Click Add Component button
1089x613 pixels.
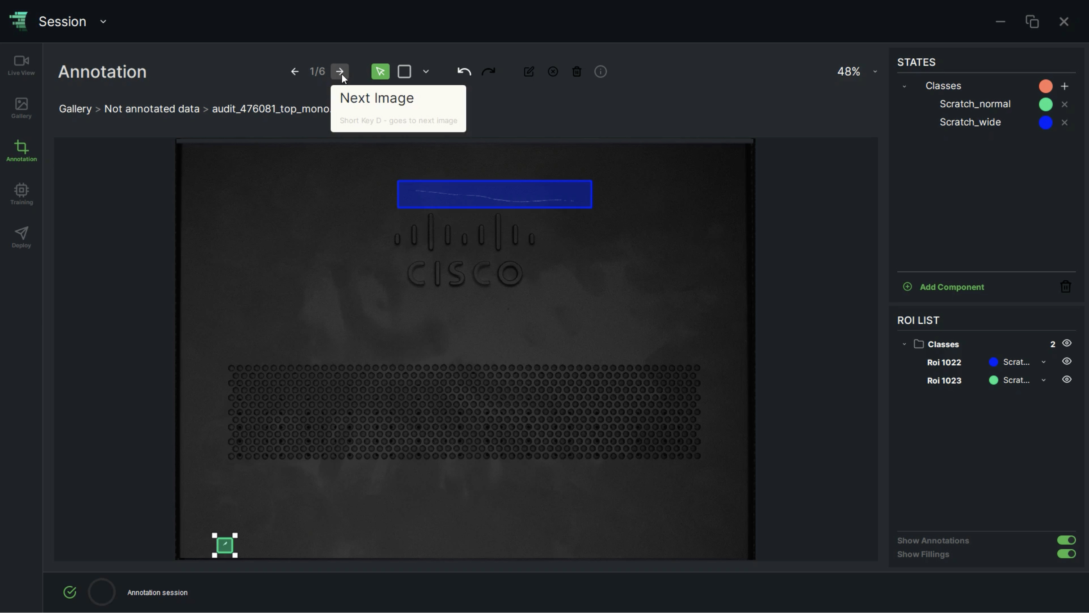[x=944, y=287]
